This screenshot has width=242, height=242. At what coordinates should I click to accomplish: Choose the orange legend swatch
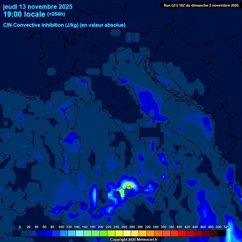(x=151, y=233)
